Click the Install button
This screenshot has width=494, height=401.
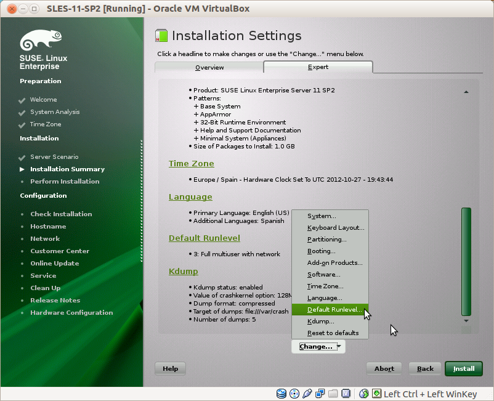click(464, 368)
